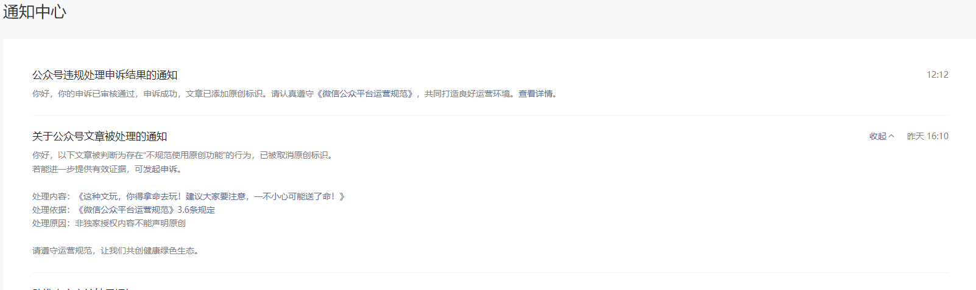Click the 若能进一步提供有效证据 text
Image resolution: width=976 pixels, height=290 pixels.
pos(80,169)
